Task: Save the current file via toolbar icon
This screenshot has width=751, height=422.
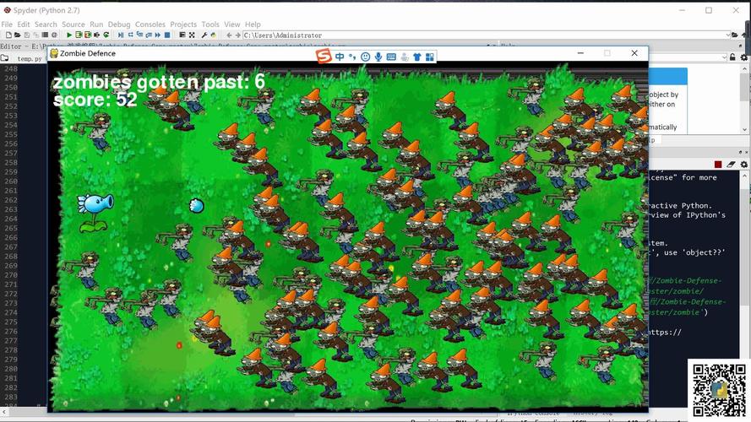Action: click(27, 35)
